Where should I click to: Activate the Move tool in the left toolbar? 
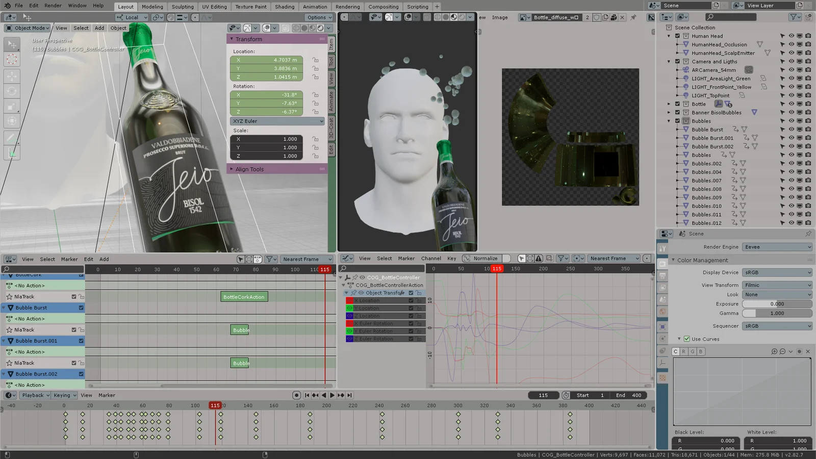click(x=12, y=76)
